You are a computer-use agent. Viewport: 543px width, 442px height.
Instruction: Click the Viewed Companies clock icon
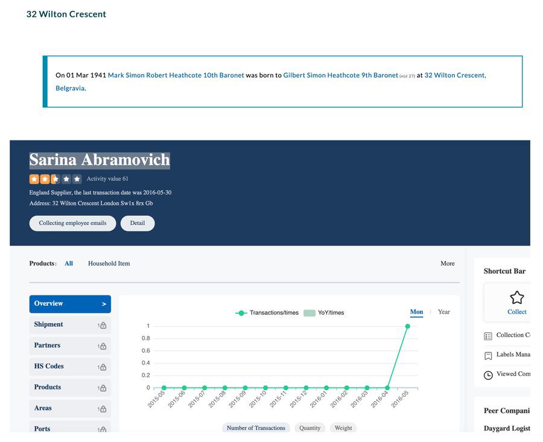pyautogui.click(x=488, y=375)
